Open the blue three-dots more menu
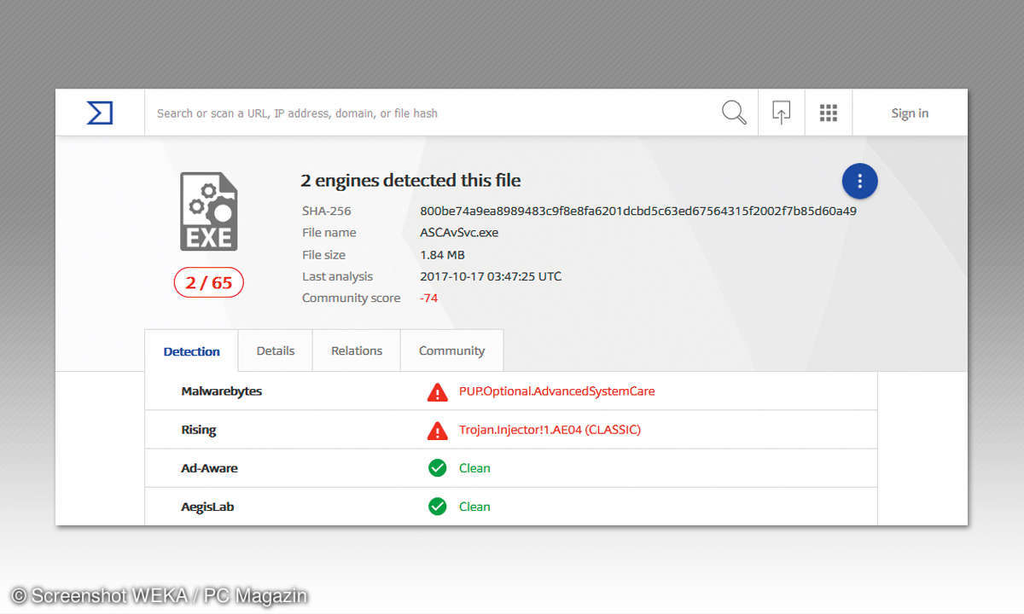 pos(859,181)
